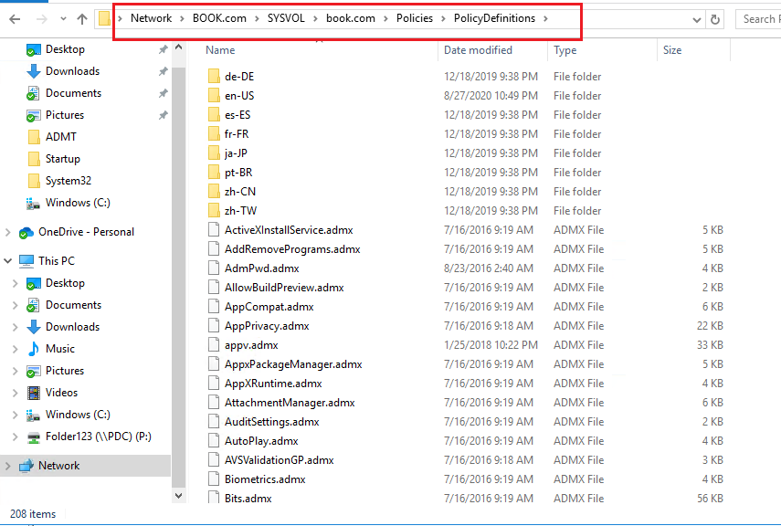Screen dimensions: 781x526
Task: Expand Desktop under This PC
Action: 15,283
